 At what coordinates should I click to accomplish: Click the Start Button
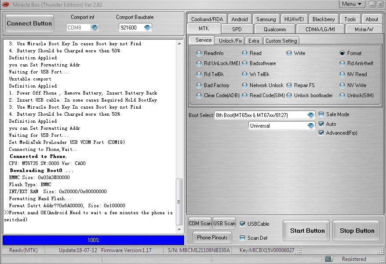[x=307, y=231]
